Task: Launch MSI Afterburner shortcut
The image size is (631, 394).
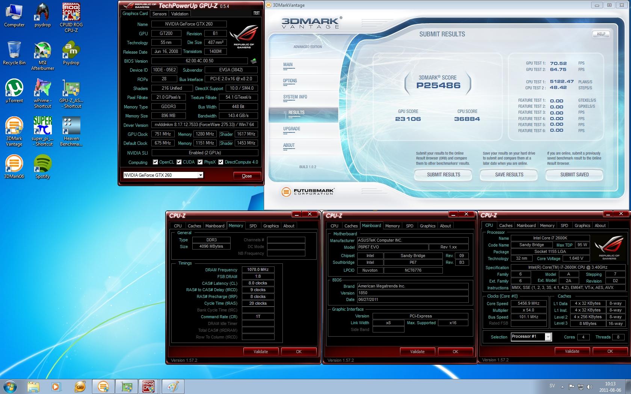Action: click(42, 56)
